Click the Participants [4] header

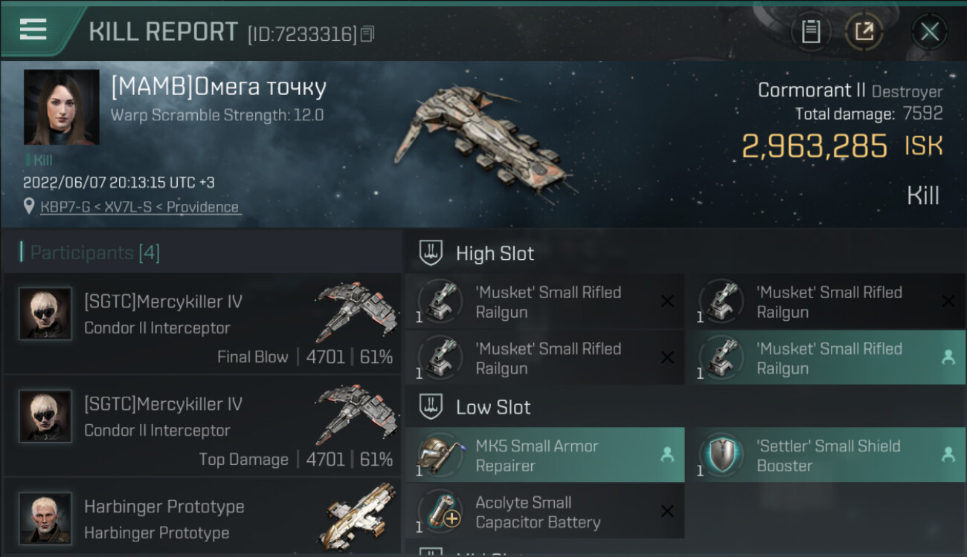[94, 253]
